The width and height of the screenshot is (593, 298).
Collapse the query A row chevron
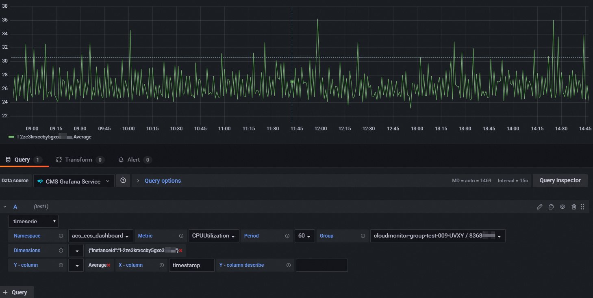[x=5, y=206]
